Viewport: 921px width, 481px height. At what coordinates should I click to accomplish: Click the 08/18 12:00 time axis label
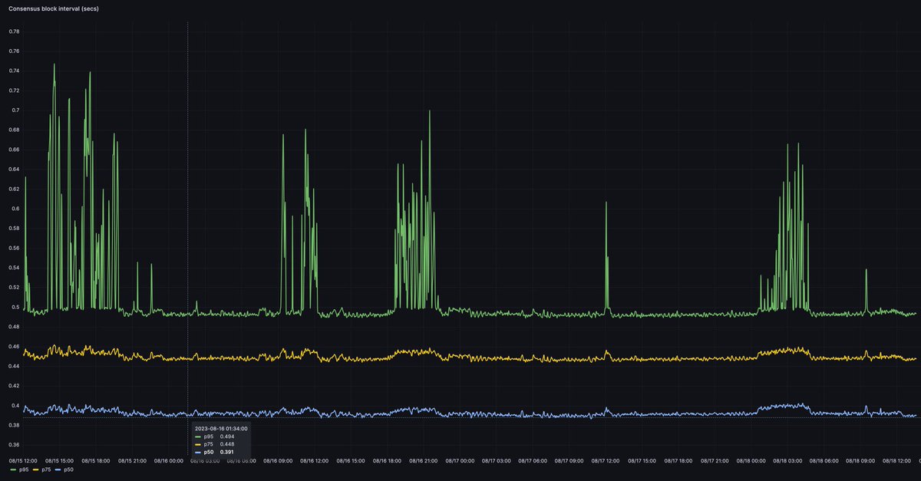(x=896, y=460)
